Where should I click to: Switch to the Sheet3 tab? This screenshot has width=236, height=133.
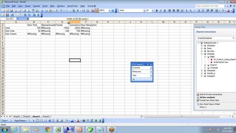click(x=46, y=116)
